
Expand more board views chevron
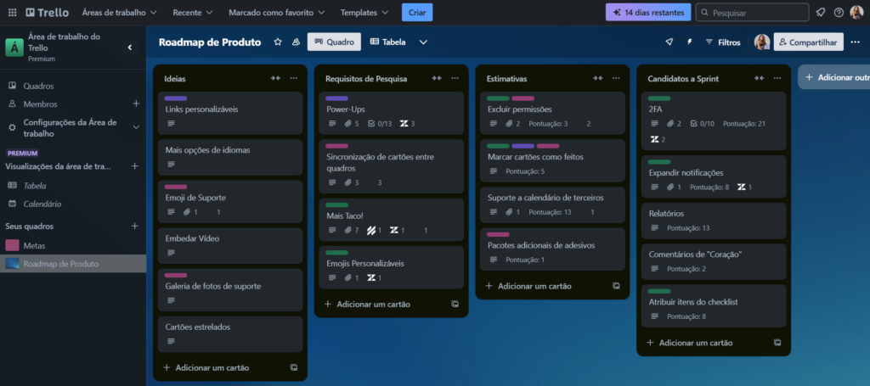pyautogui.click(x=423, y=42)
